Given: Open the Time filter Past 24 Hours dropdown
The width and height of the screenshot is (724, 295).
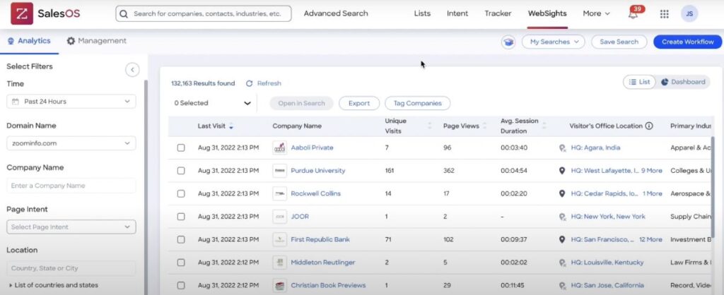Looking at the screenshot, I should pyautogui.click(x=71, y=102).
